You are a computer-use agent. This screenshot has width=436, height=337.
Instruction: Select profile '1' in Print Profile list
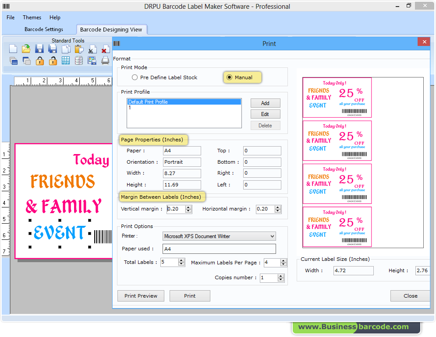coord(184,108)
